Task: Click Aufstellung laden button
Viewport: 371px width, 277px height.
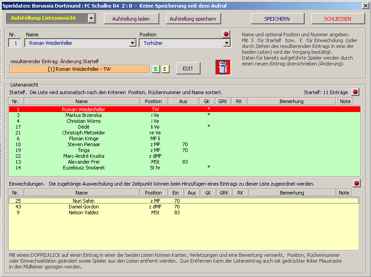Action: [x=131, y=19]
